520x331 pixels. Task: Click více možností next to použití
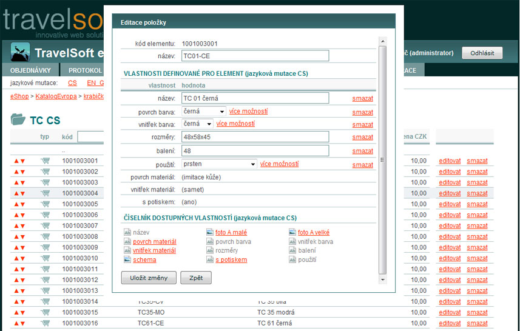[x=280, y=164]
